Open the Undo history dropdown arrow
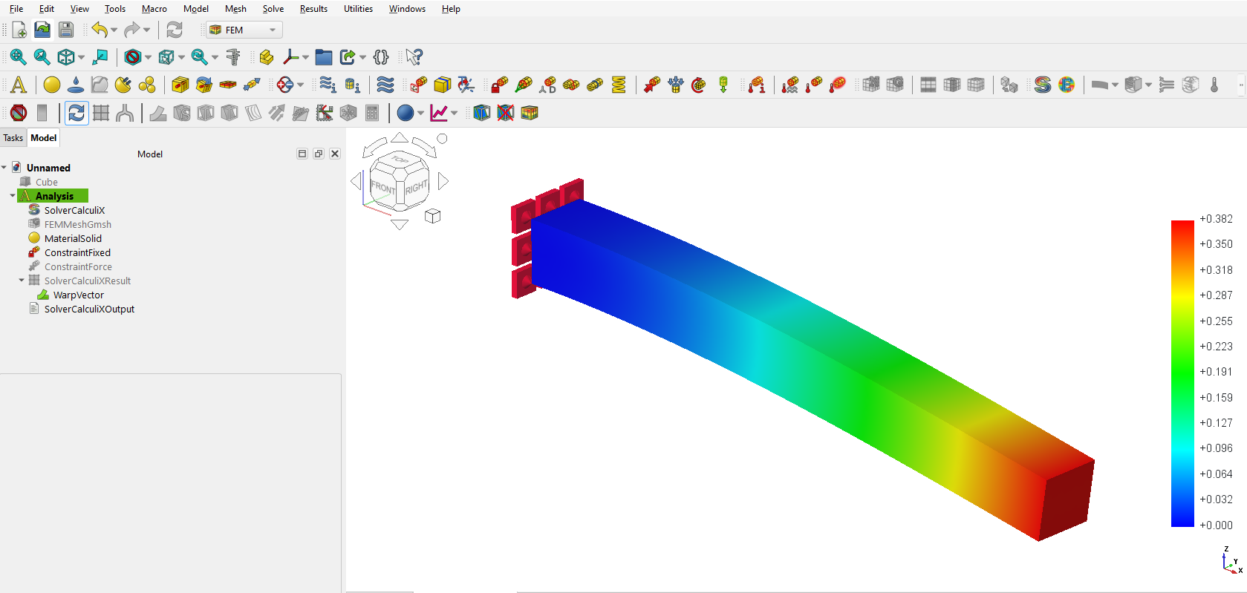The height and width of the screenshot is (593, 1247). (114, 30)
